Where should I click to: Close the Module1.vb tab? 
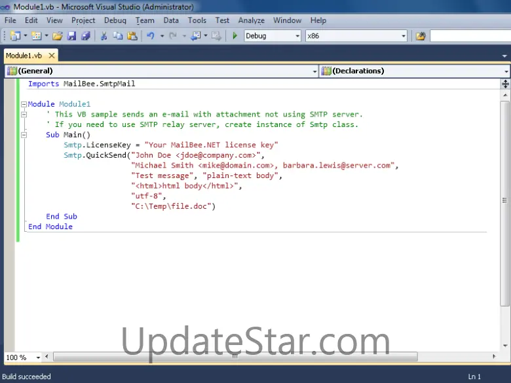(52, 56)
